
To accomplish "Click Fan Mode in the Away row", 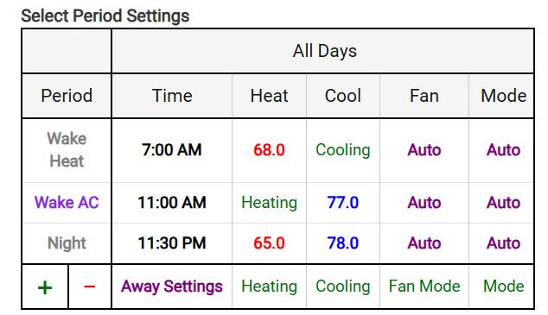I will click(424, 287).
